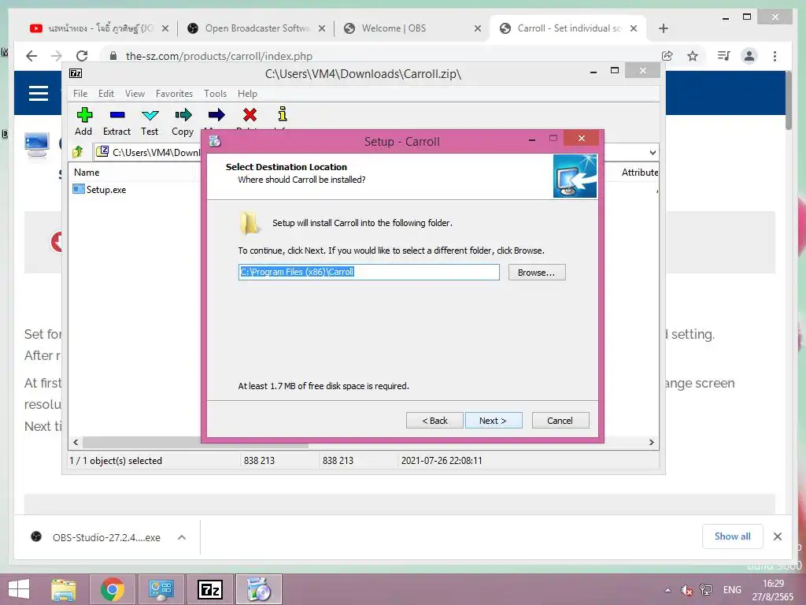Open Chrome from the taskbar

click(113, 589)
